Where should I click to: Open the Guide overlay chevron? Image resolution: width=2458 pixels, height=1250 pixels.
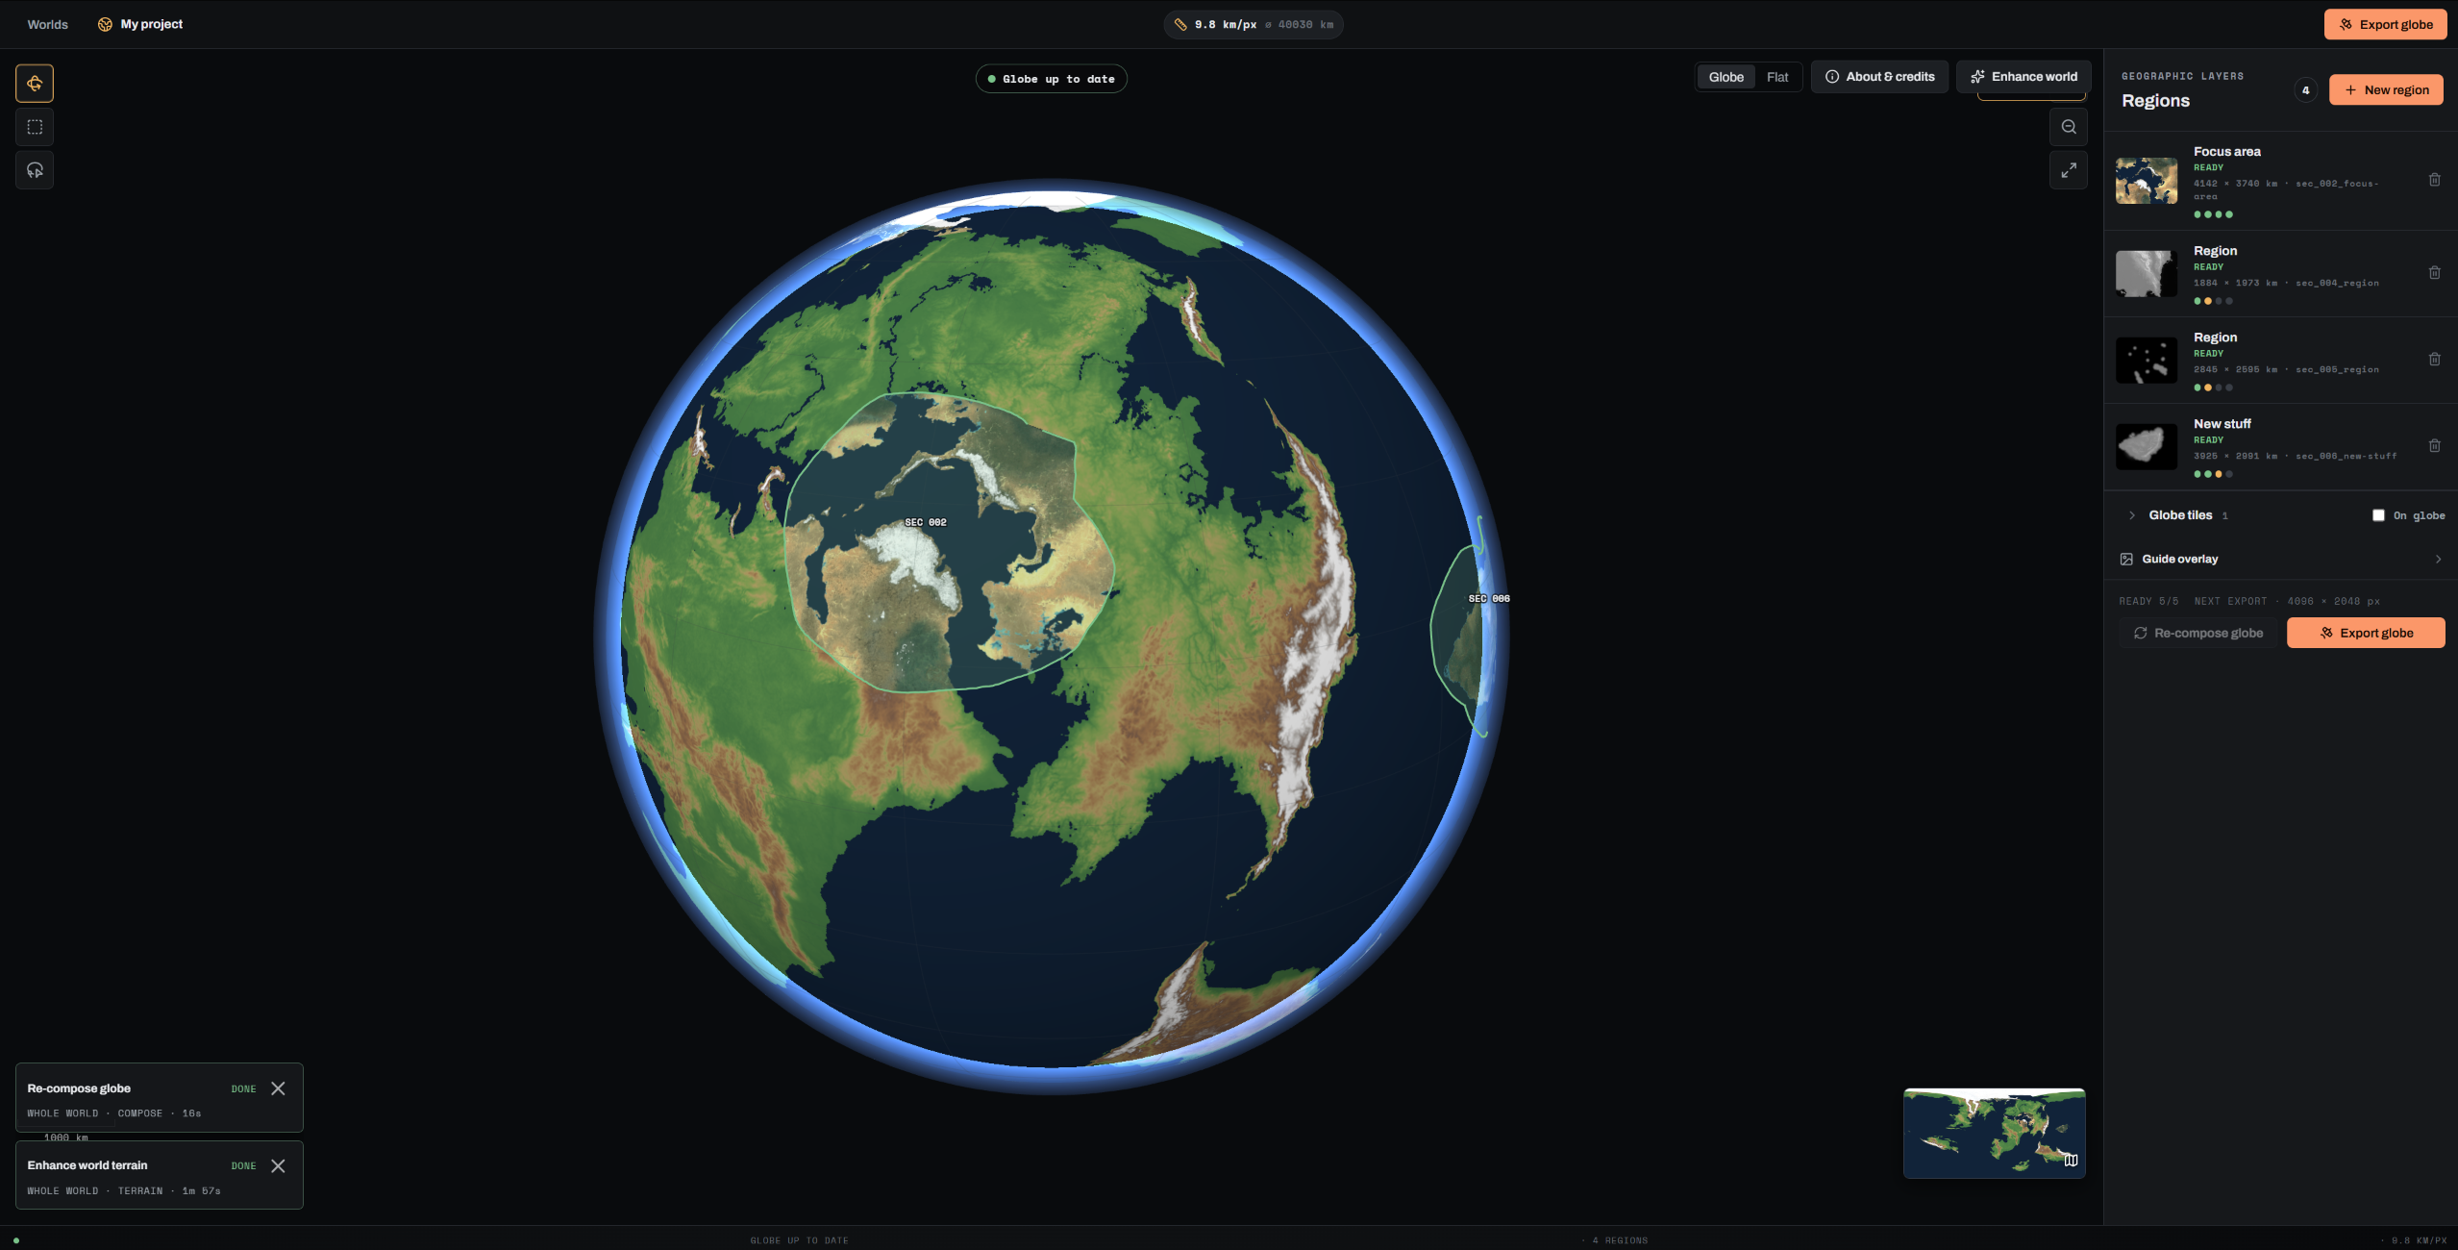(x=2438, y=559)
